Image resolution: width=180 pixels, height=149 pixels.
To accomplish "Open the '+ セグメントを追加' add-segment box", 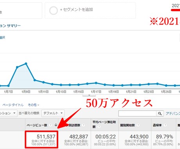I will (90, 11).
